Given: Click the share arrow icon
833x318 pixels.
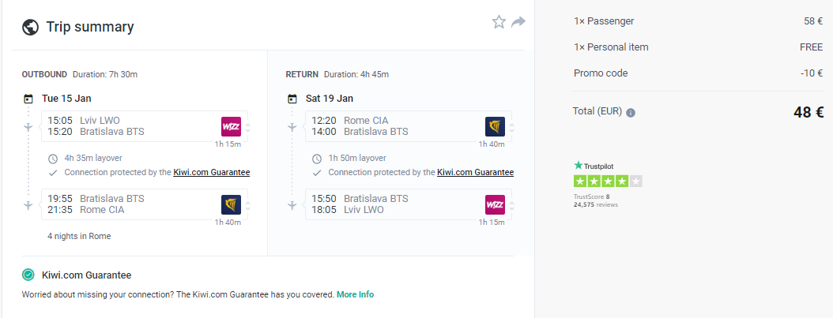Looking at the screenshot, I should (x=518, y=22).
